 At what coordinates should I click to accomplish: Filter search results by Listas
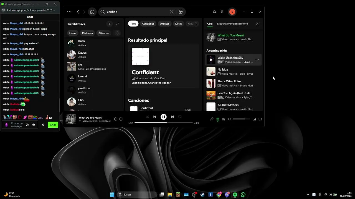click(179, 24)
